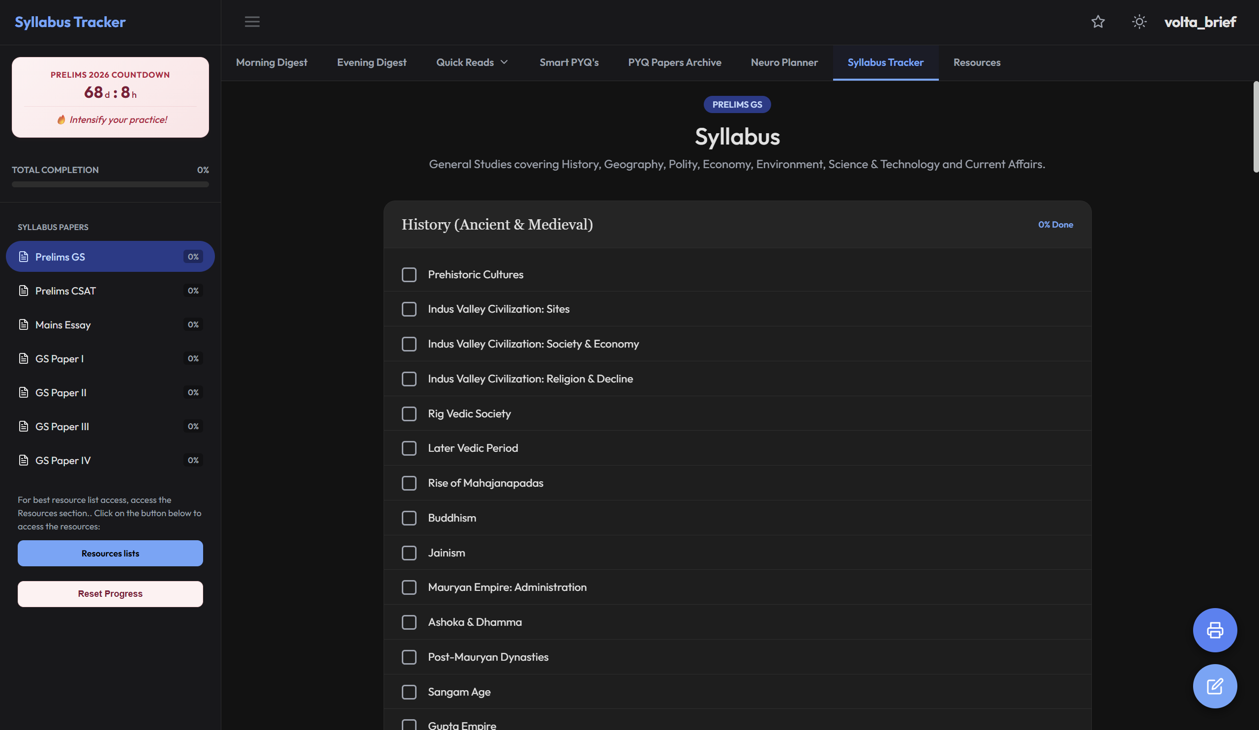Click the Total Completion progress bar

tap(111, 184)
